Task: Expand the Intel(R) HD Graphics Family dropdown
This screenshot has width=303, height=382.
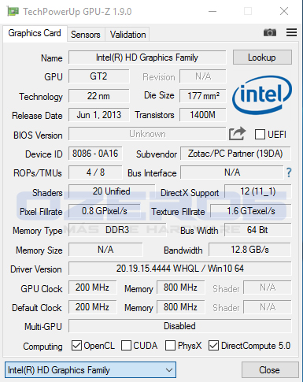Action: pyautogui.click(x=91, y=370)
